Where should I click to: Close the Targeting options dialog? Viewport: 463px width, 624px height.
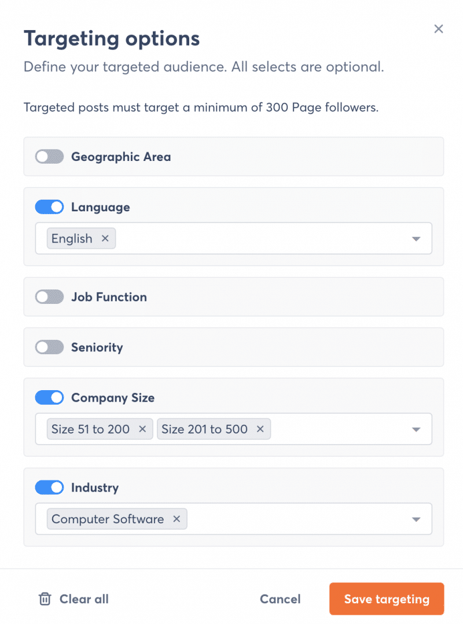tap(438, 29)
